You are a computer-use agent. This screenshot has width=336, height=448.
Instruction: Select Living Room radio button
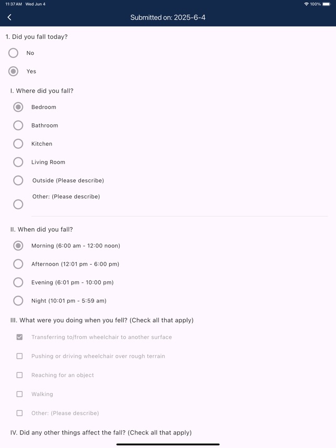pos(18,162)
